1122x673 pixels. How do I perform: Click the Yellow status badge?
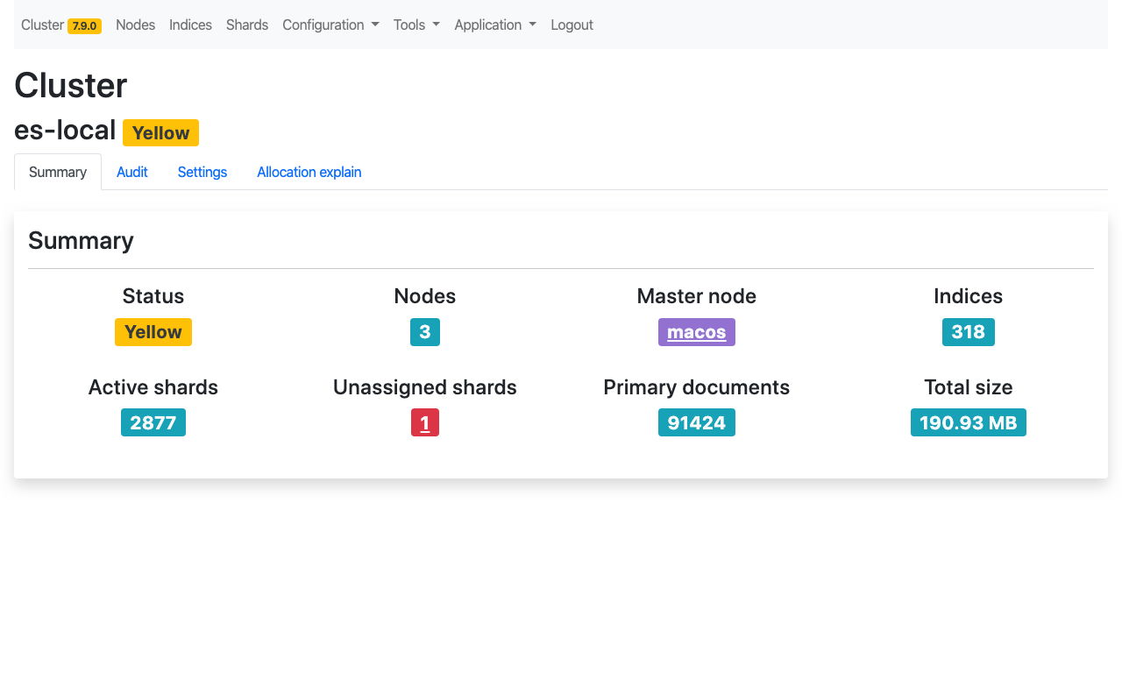(x=153, y=332)
